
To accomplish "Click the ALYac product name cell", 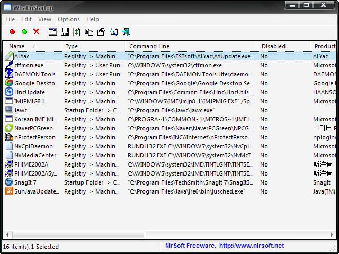I will pyautogui.click(x=320, y=56).
